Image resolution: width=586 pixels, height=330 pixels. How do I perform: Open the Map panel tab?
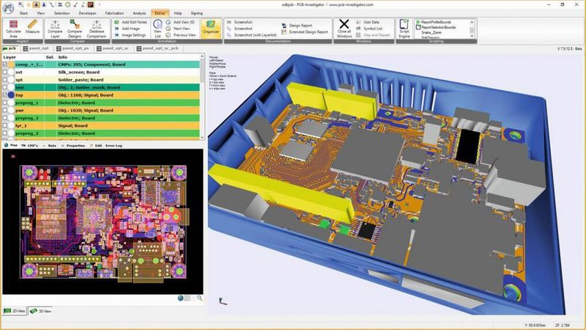point(11,145)
